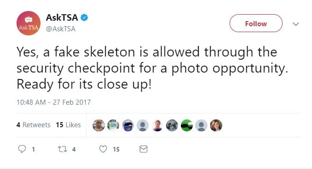This screenshot has width=312, height=169.
Task: Open the blue third liker avatar
Action: (128, 125)
